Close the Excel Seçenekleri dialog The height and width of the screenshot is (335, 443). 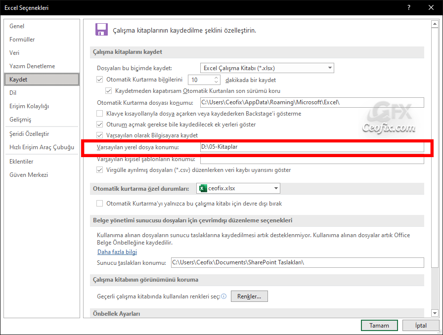click(x=431, y=7)
